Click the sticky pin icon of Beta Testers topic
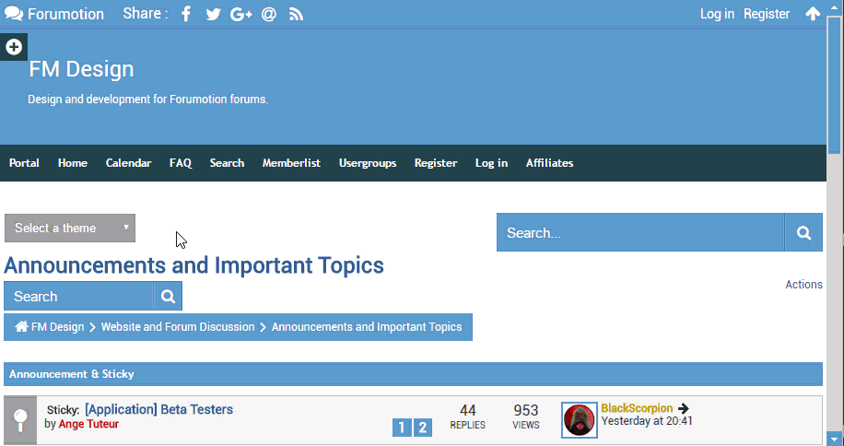 20,420
